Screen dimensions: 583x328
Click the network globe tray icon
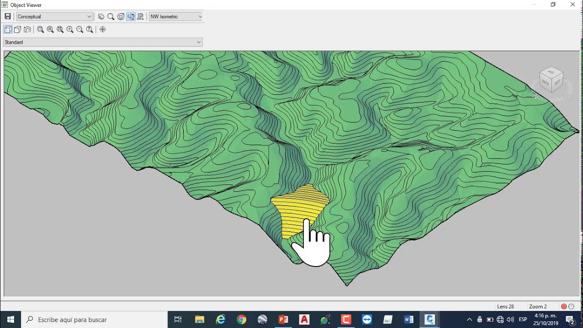500,320
